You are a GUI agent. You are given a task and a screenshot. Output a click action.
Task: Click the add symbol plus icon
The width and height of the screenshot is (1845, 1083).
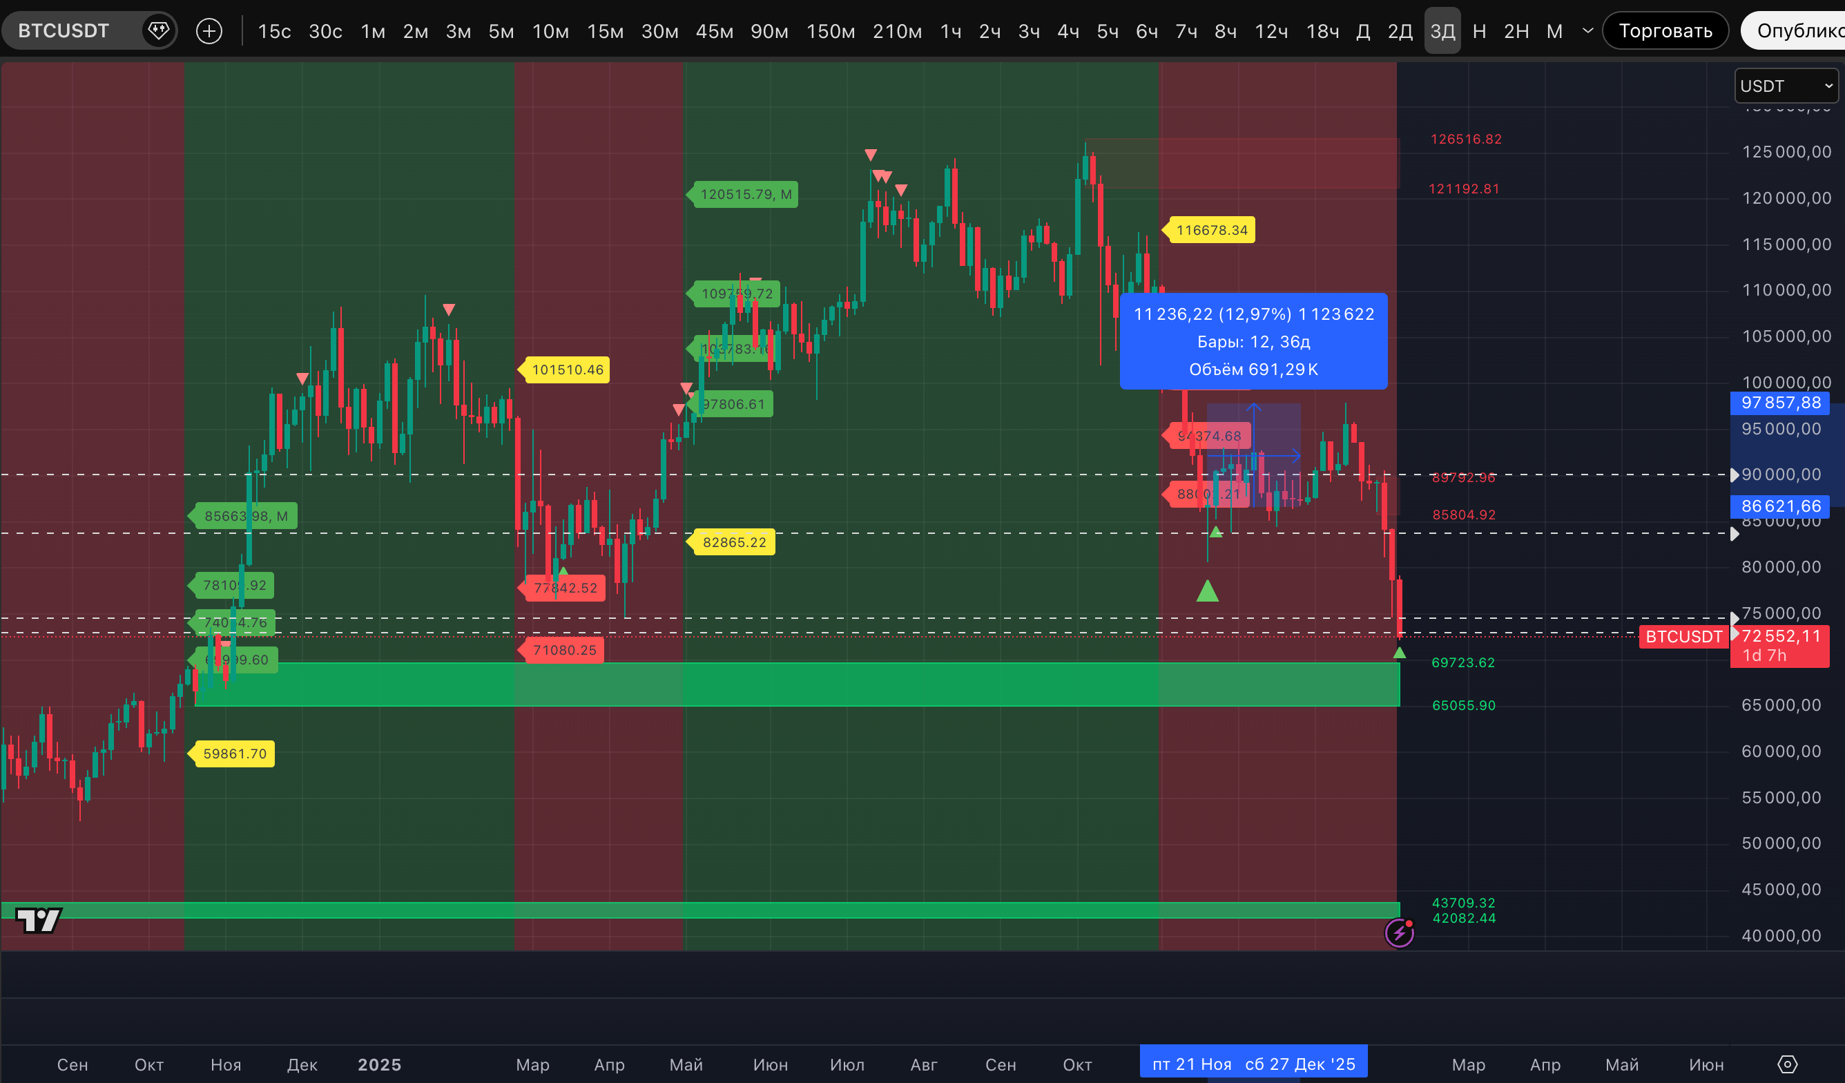(x=209, y=31)
